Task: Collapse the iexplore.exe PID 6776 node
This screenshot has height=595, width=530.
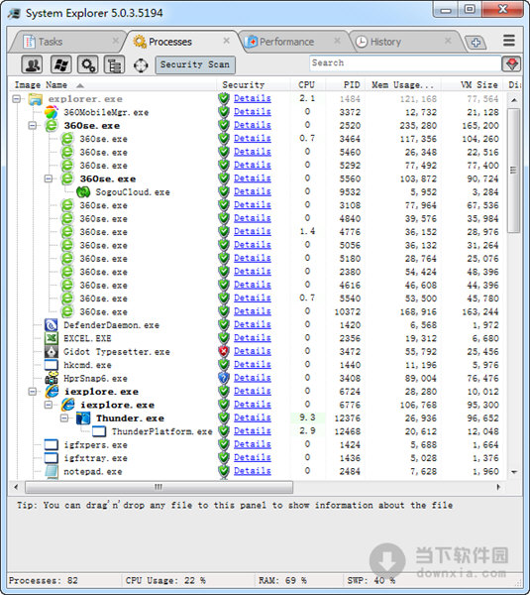Action: 49,405
